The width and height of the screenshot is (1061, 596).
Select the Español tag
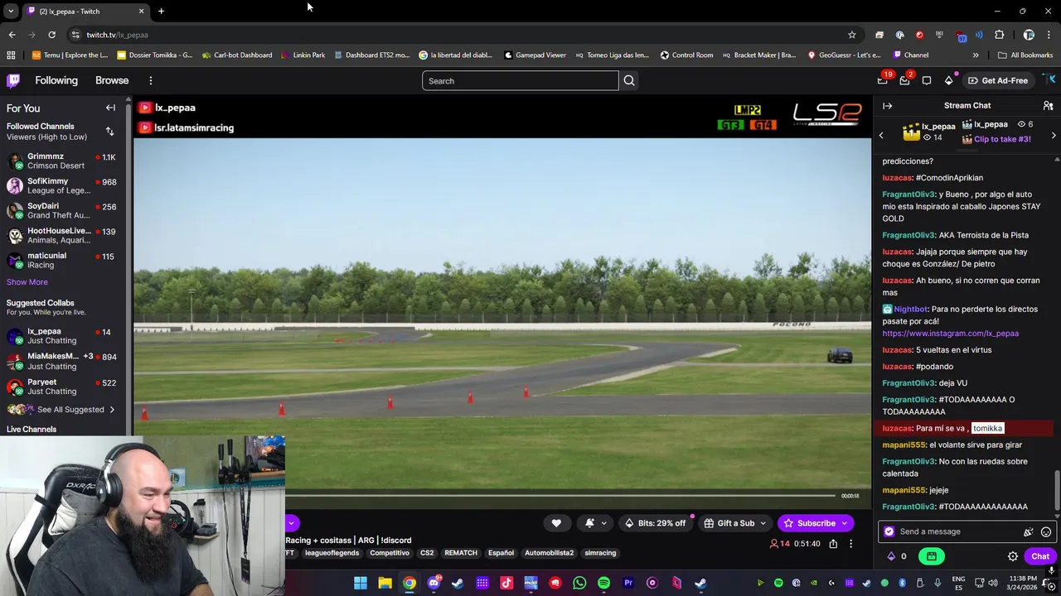(x=501, y=553)
